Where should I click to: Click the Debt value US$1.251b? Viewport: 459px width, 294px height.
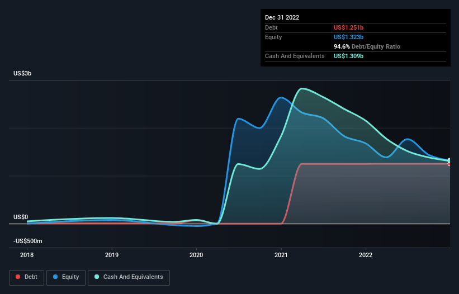coord(348,27)
